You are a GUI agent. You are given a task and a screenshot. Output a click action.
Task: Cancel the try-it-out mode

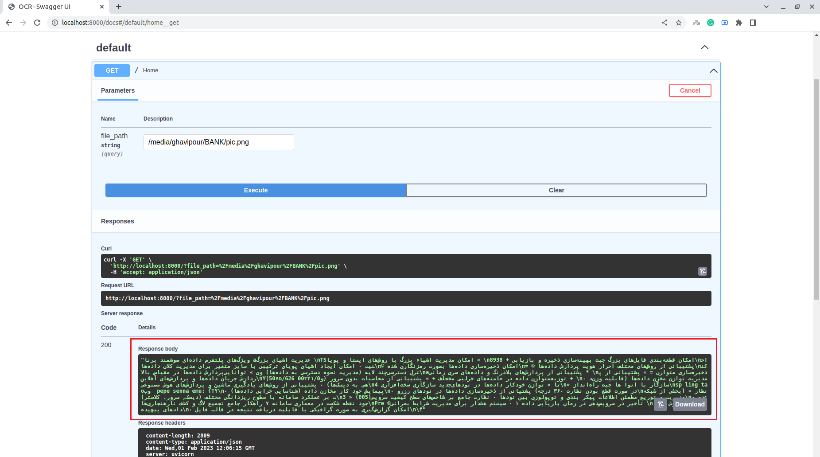(x=690, y=90)
